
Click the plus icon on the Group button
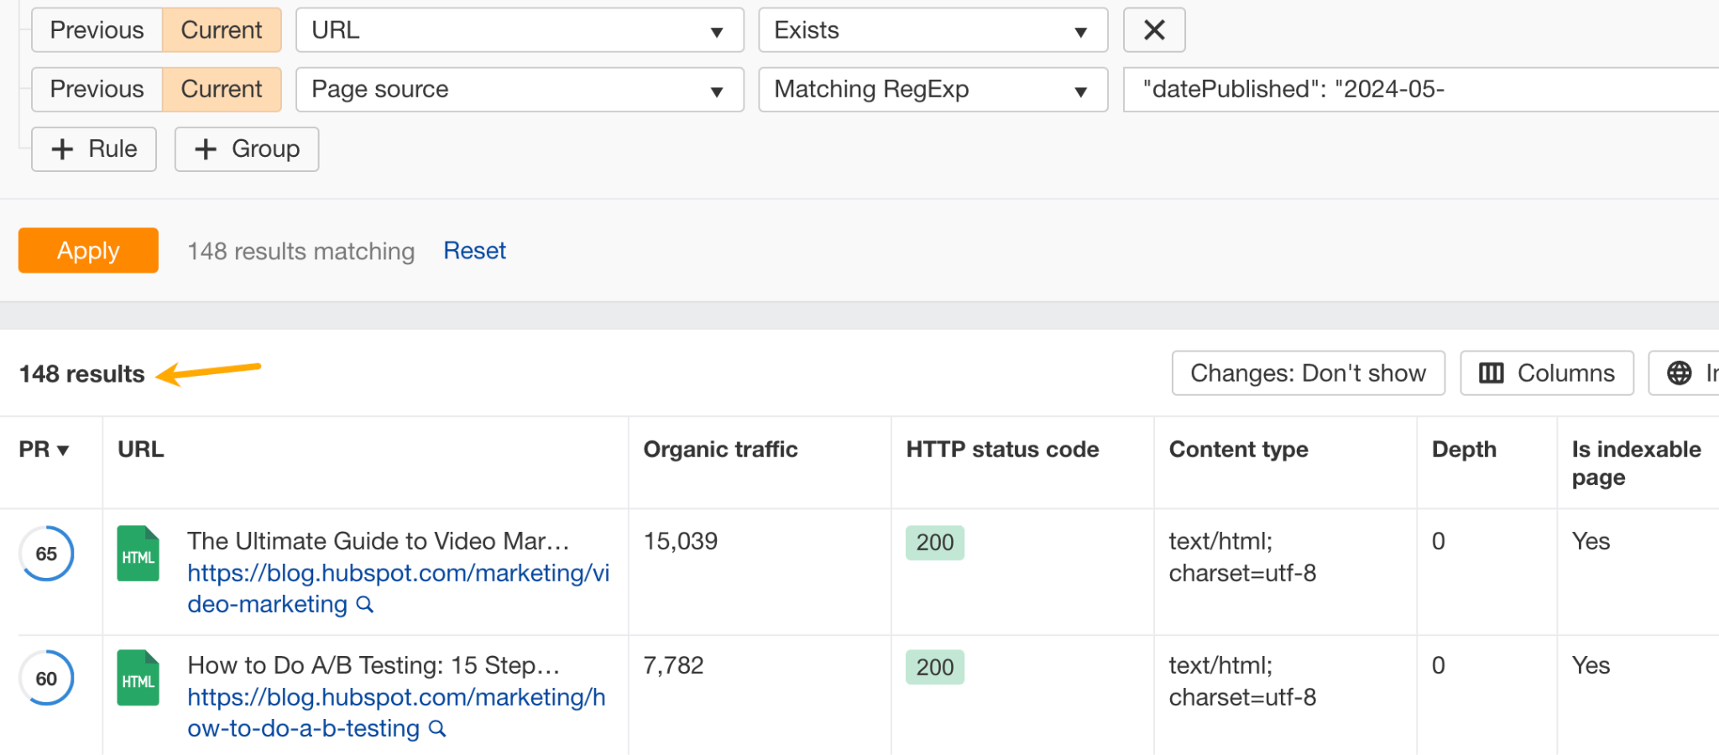[205, 149]
